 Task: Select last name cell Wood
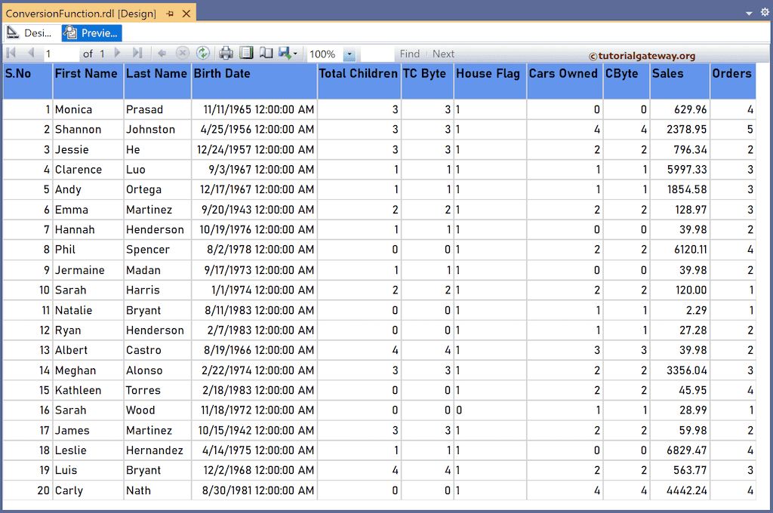click(157, 410)
